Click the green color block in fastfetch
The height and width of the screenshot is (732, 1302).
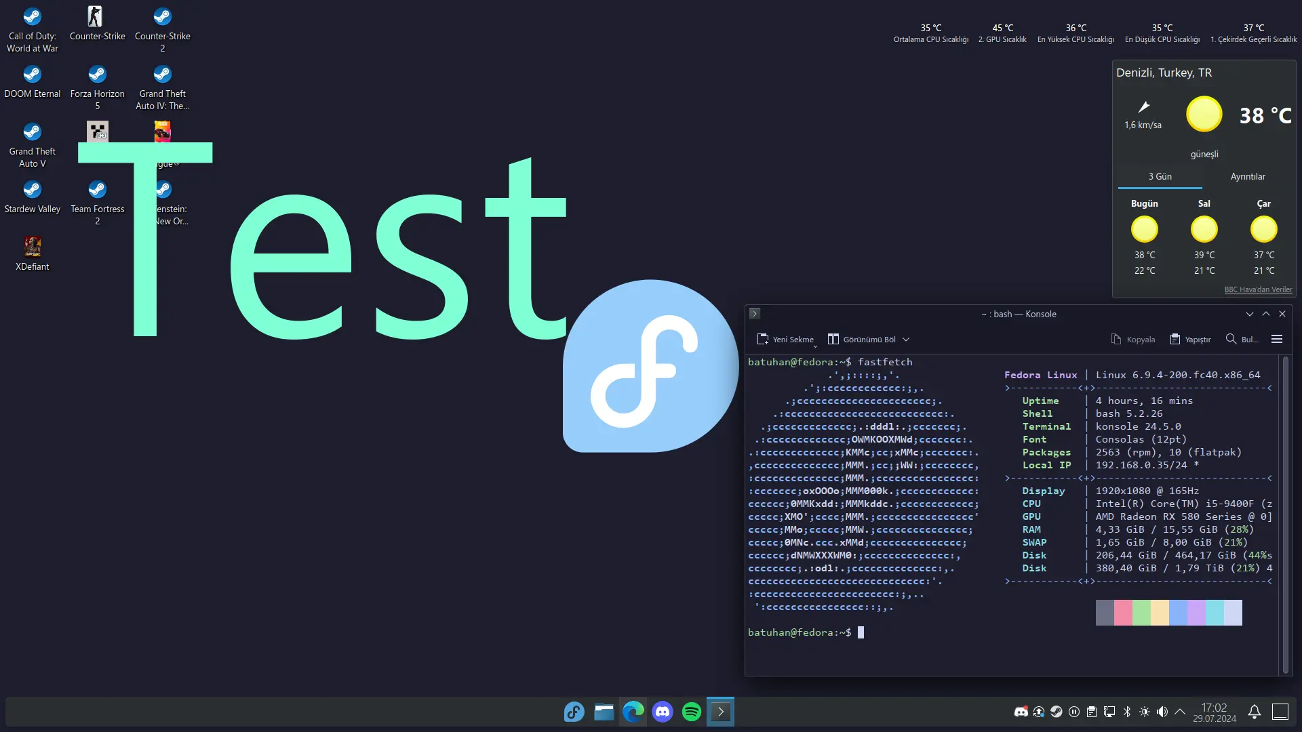[1141, 613]
